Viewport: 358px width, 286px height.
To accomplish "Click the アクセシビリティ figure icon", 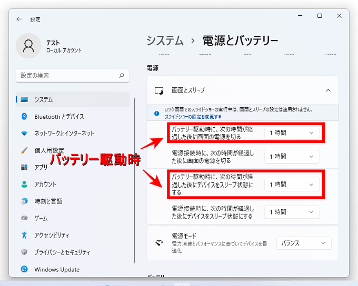I will pyautogui.click(x=24, y=235).
